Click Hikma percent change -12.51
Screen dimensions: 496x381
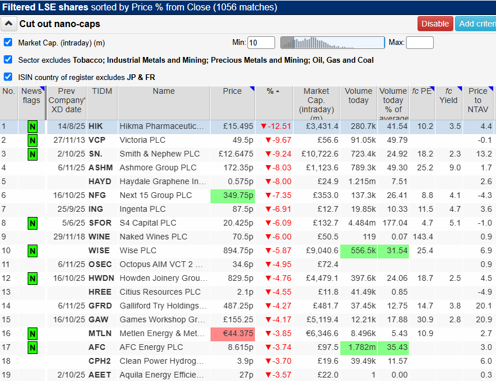tap(276, 126)
